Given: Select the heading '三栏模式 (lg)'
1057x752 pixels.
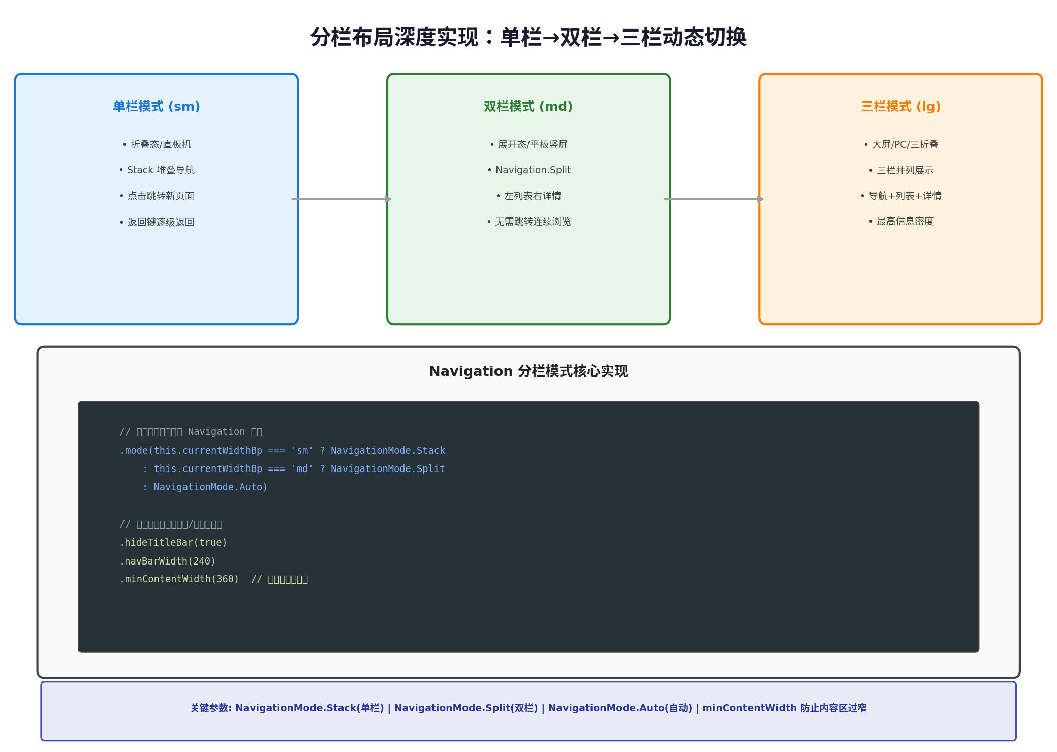Looking at the screenshot, I should (901, 106).
